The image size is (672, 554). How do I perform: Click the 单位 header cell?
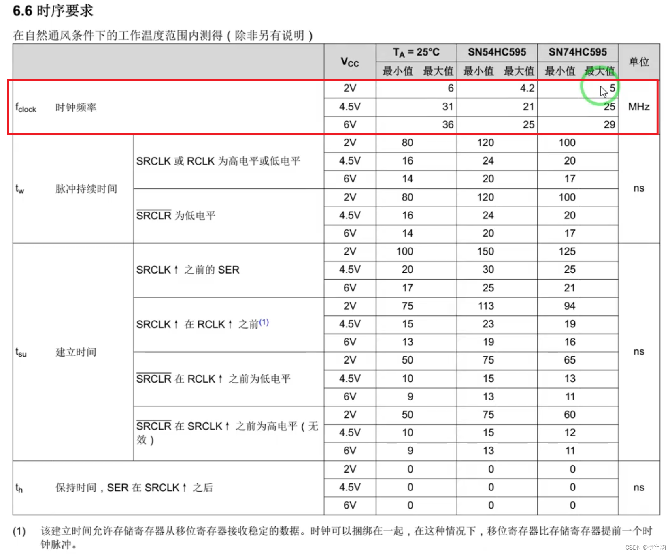click(x=639, y=62)
